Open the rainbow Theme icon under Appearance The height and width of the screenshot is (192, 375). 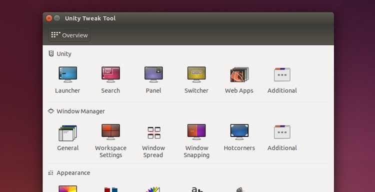[x=67, y=188]
